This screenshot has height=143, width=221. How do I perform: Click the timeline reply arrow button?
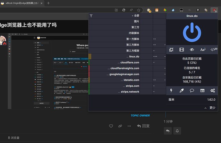click(x=168, y=131)
